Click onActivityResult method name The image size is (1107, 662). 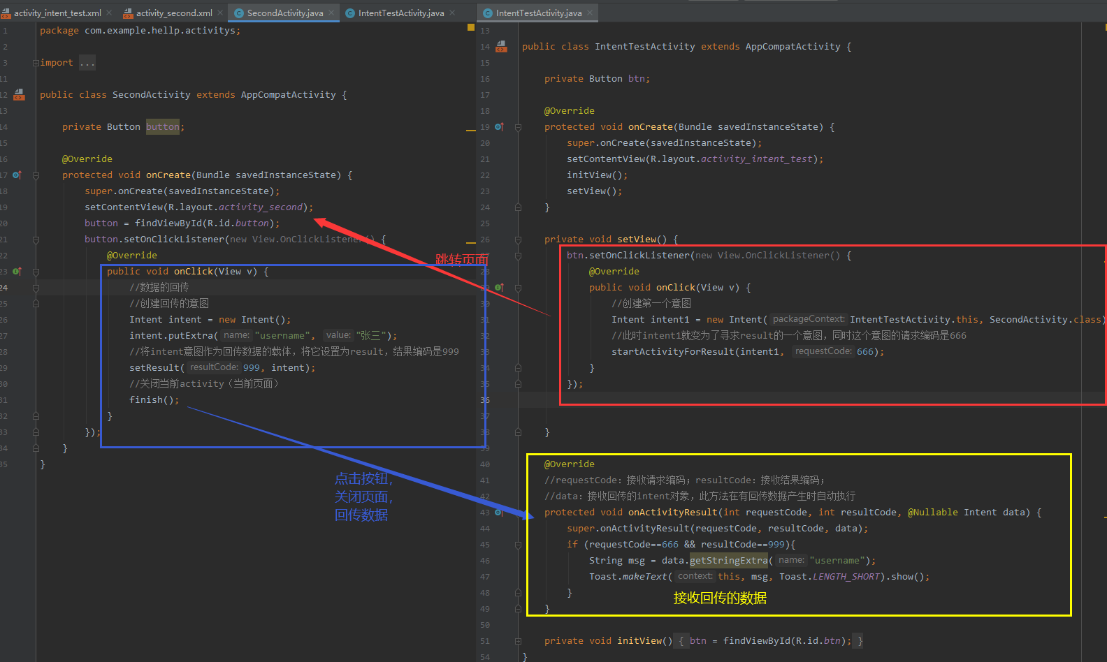pos(673,513)
